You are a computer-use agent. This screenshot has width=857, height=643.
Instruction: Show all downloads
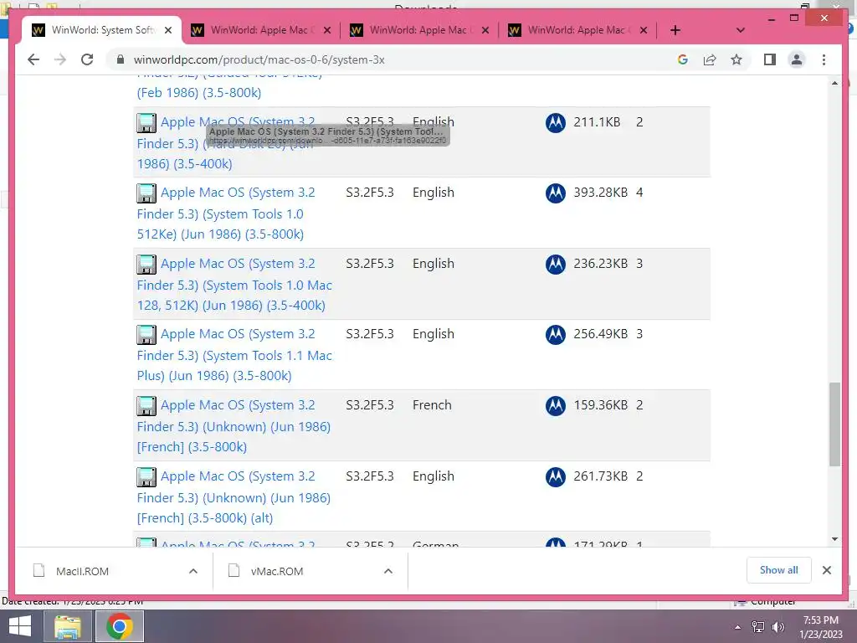(x=779, y=570)
